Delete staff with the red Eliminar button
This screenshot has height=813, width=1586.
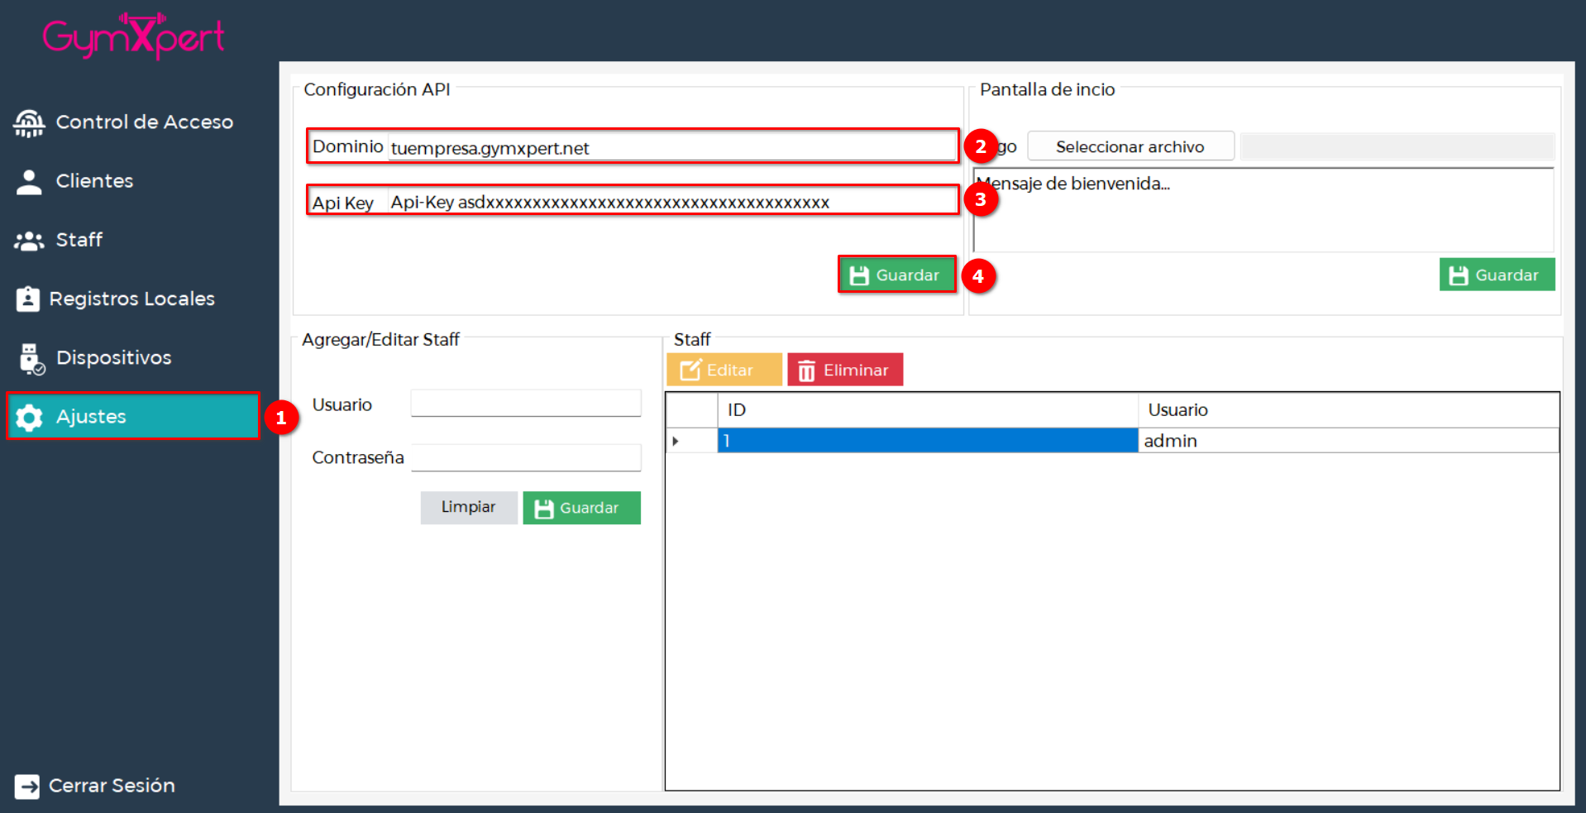click(844, 370)
